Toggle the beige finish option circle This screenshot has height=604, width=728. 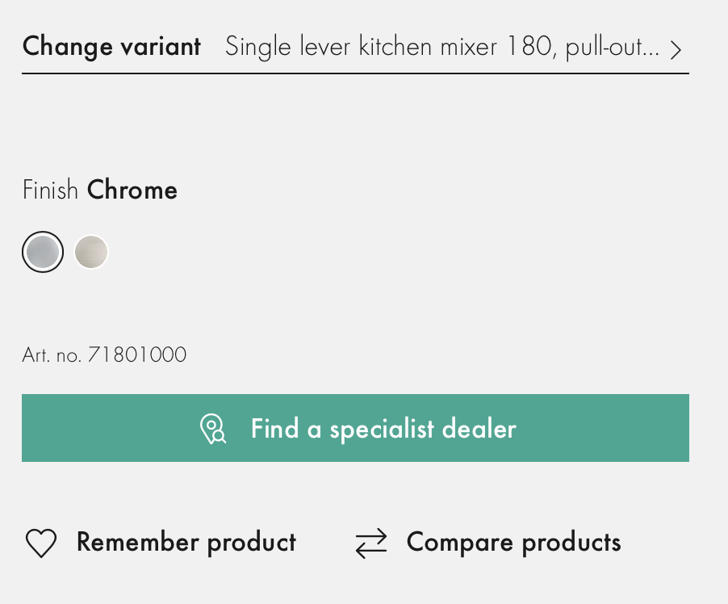point(91,252)
